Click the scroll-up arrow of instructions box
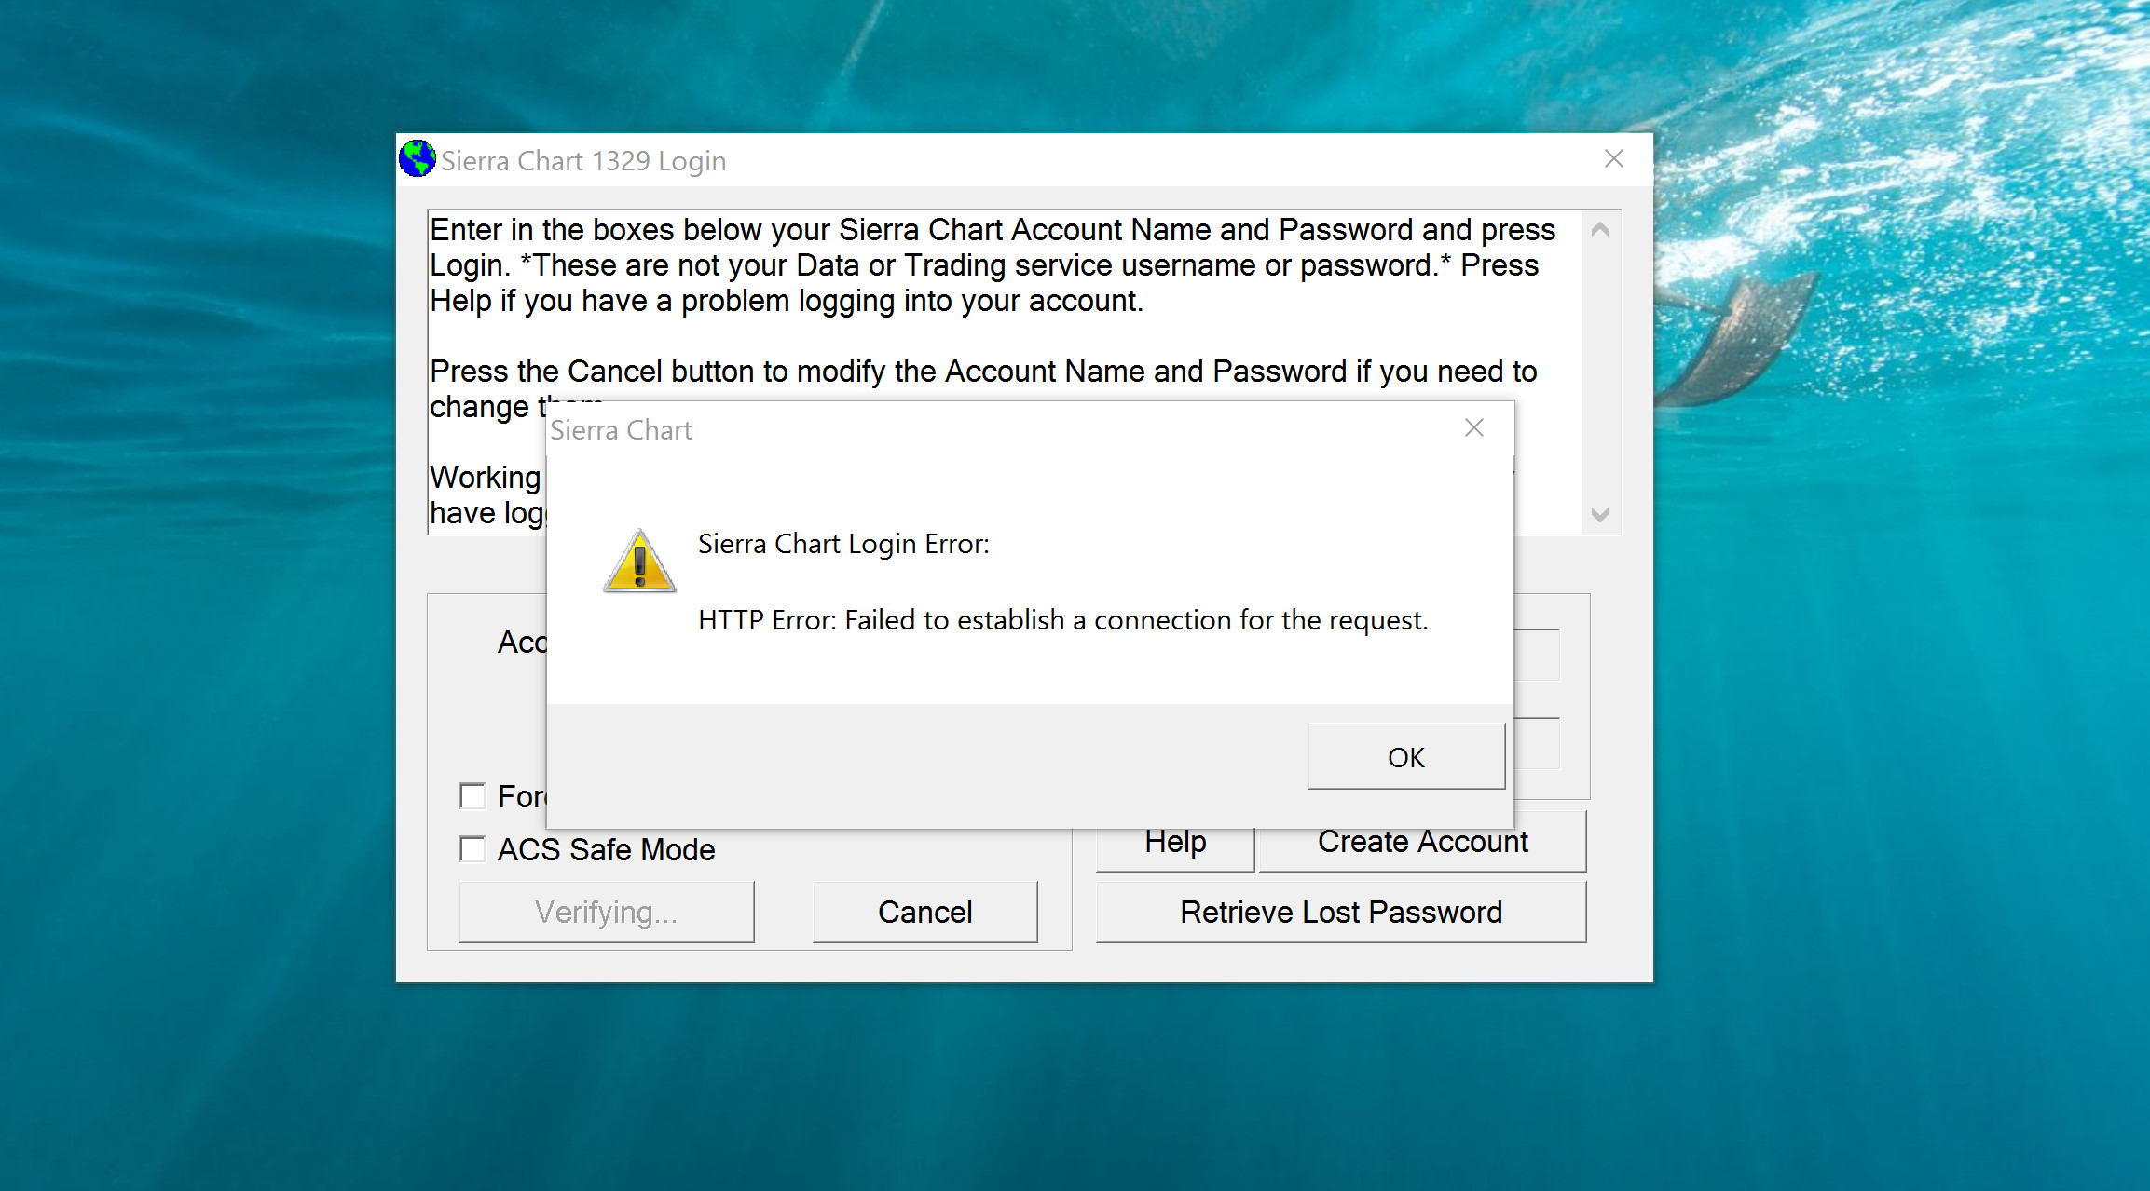Screen dimensions: 2150x1191 tap(1600, 229)
